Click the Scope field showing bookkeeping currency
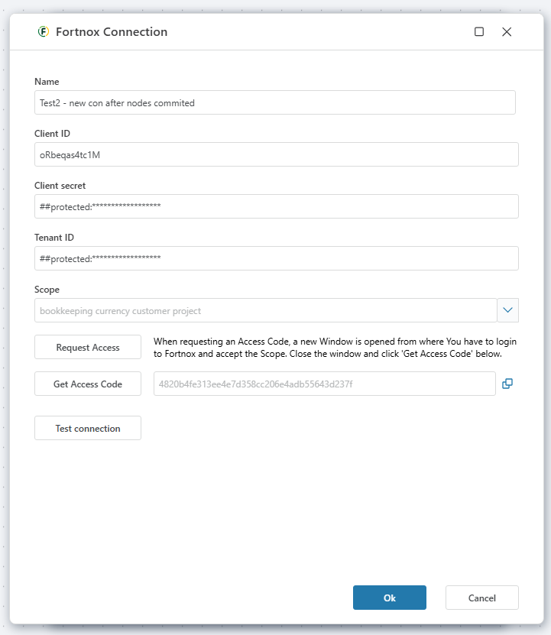 click(265, 310)
